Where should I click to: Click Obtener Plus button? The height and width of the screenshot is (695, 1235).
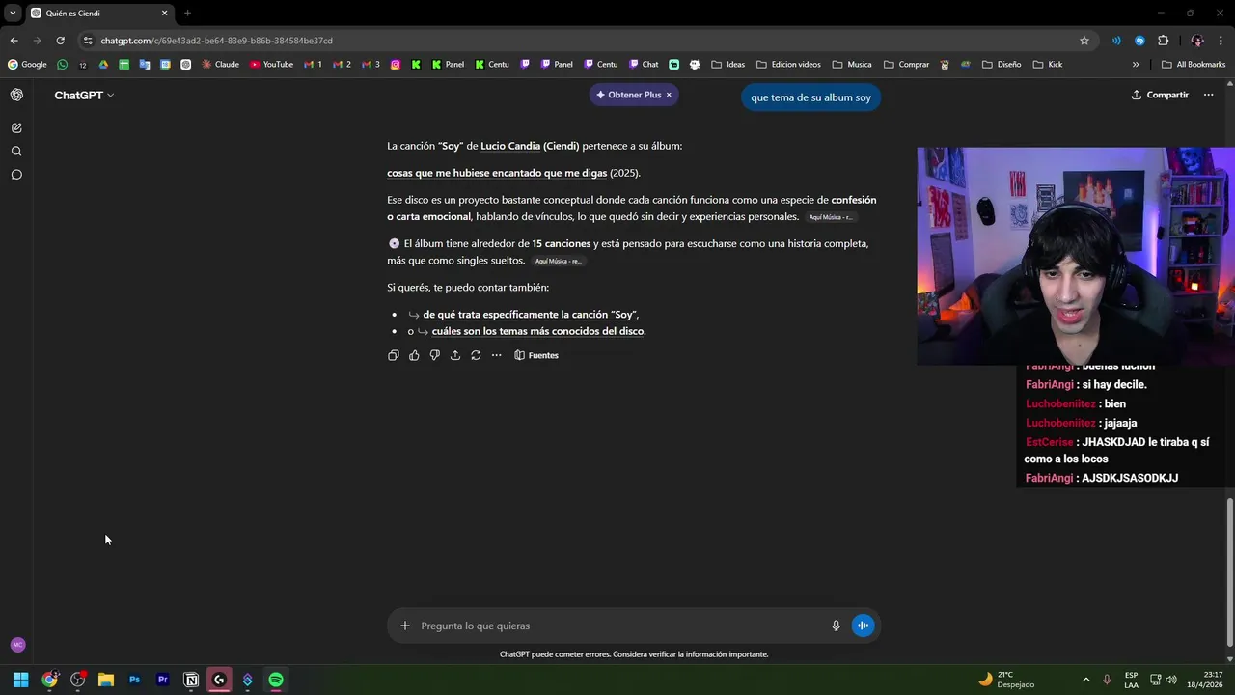[x=628, y=95]
